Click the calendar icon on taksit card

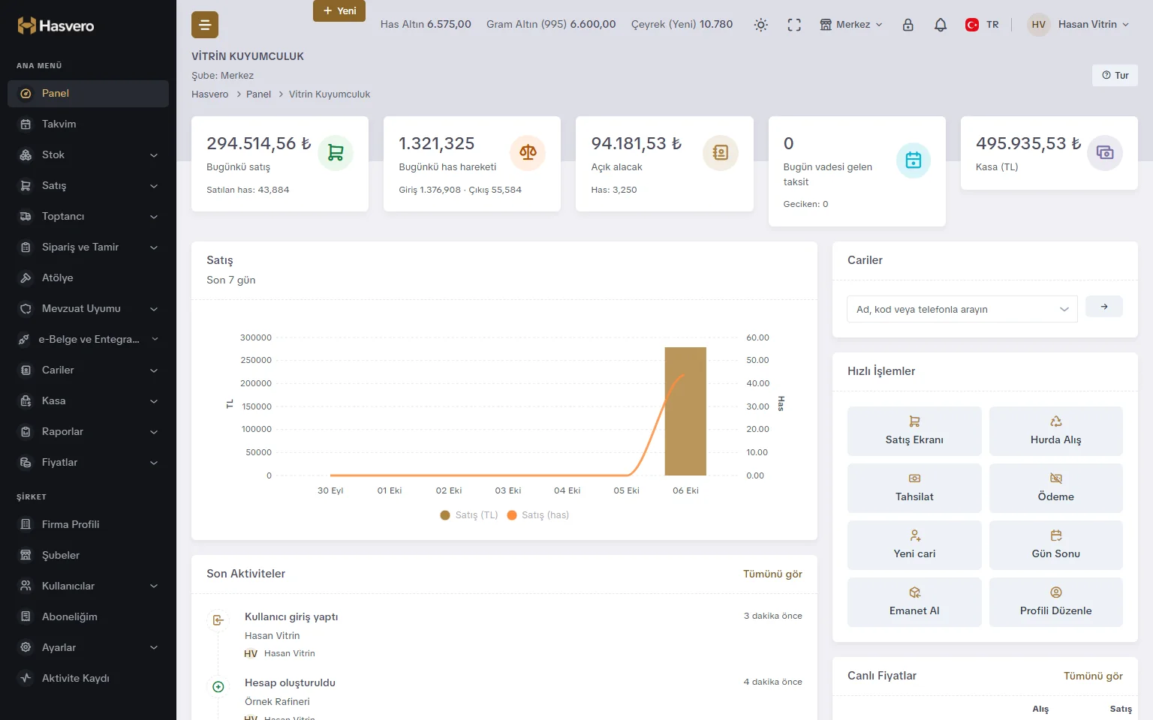[x=914, y=160]
